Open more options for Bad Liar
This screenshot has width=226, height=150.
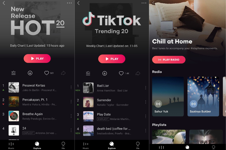tap(146, 88)
